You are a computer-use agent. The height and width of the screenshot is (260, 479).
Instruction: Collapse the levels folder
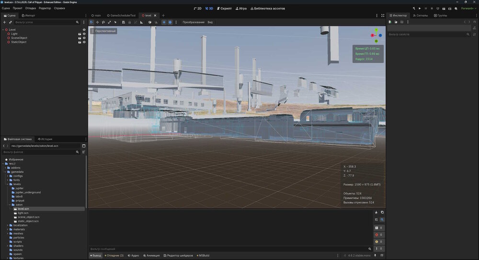click(8, 184)
